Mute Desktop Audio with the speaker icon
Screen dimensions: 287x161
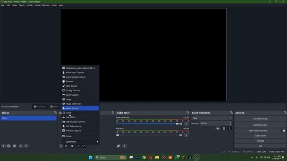[181, 124]
